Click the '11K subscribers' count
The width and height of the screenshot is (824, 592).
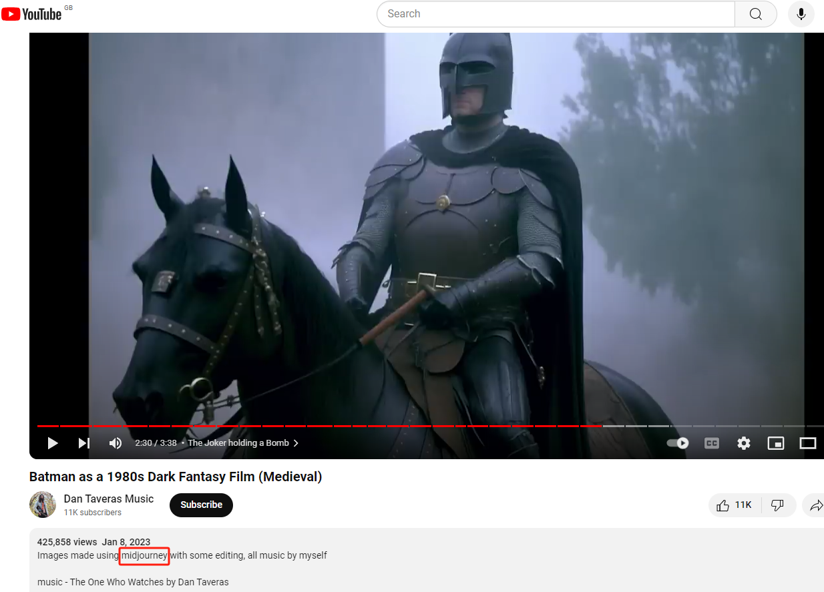click(x=93, y=513)
